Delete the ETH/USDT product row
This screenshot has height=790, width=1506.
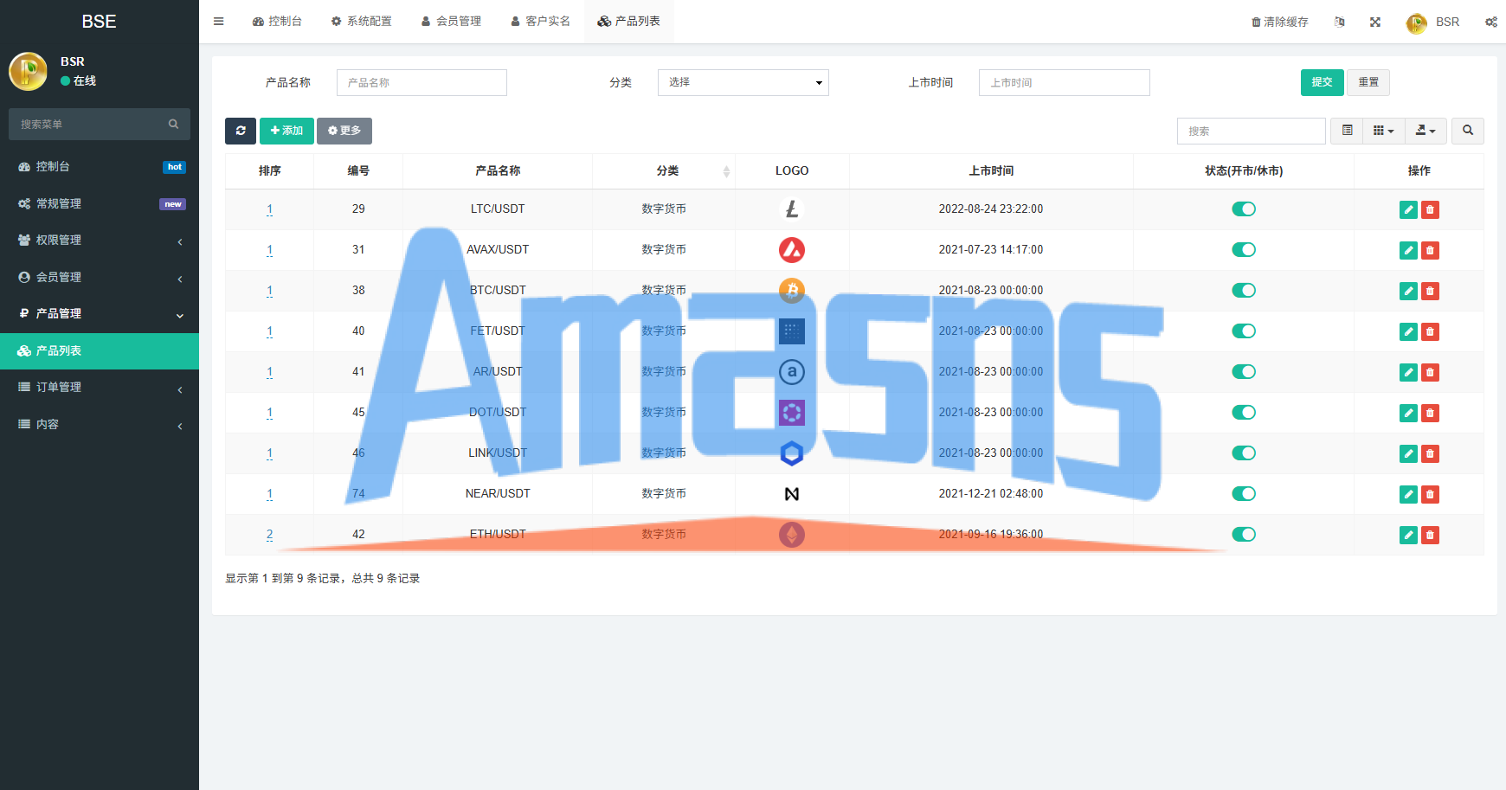pyautogui.click(x=1431, y=535)
